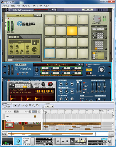Mute the Drums track with M button
Screen dimensions: 116x147
click(x=15, y=123)
